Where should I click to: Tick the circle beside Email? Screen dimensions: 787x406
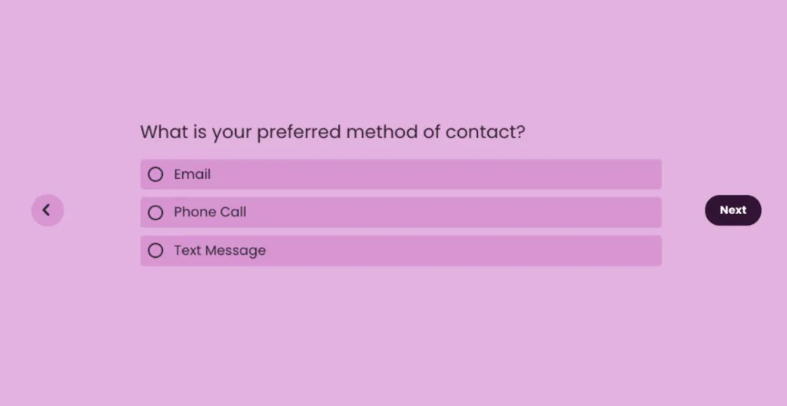pos(155,174)
